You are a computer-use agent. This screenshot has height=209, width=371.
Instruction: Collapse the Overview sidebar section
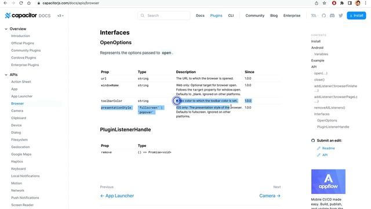click(x=6, y=29)
